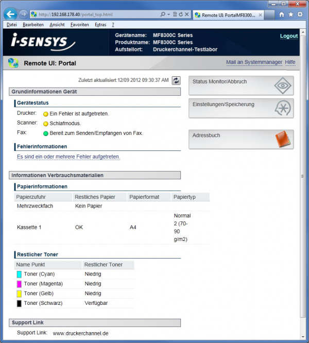Click the browser back arrow button

click(11, 14)
